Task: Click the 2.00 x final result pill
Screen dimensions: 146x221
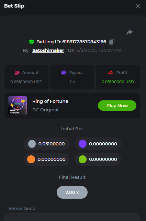Action: [x=72, y=192]
